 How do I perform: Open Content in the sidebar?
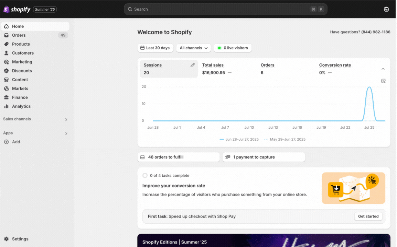click(x=35, y=80)
